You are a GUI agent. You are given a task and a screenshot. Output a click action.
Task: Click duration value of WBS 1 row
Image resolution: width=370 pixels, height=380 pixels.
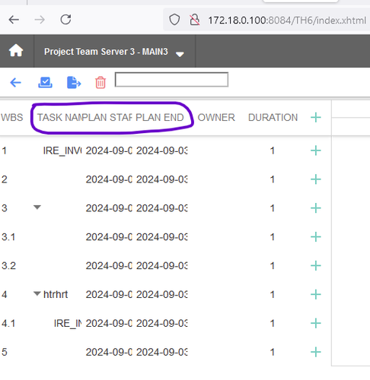[x=273, y=151]
